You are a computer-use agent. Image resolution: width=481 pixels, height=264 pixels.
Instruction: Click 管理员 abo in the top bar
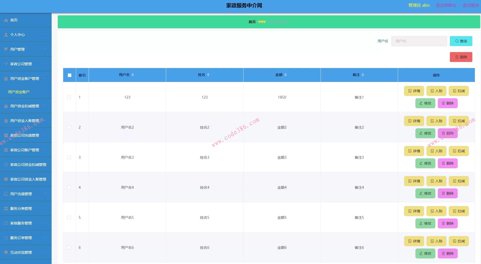(x=419, y=5)
